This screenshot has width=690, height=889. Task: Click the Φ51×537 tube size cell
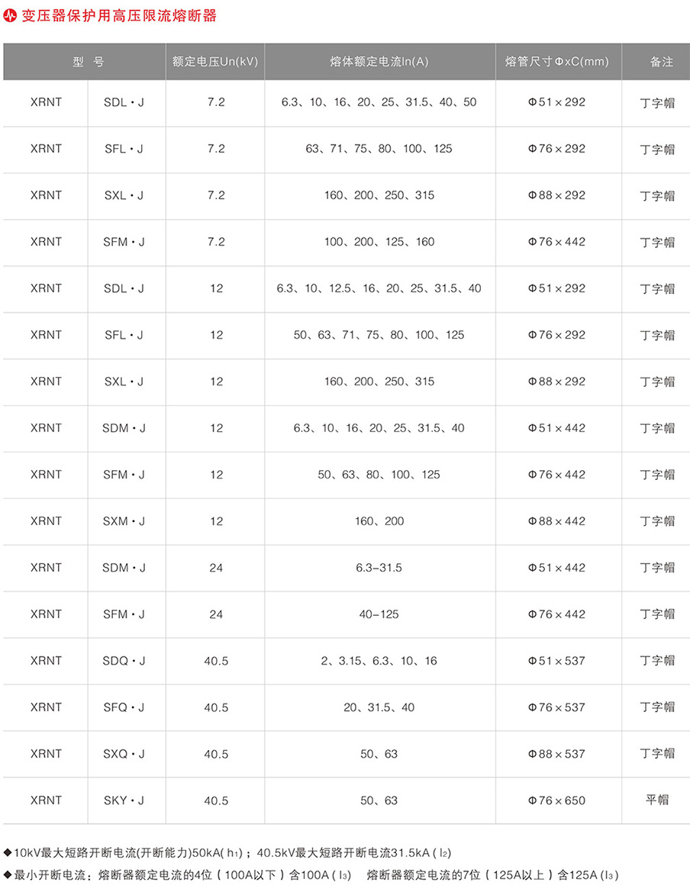click(557, 661)
